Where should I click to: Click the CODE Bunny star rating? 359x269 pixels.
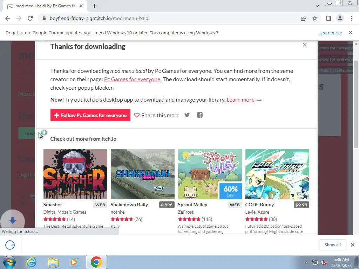pyautogui.click(x=256, y=219)
